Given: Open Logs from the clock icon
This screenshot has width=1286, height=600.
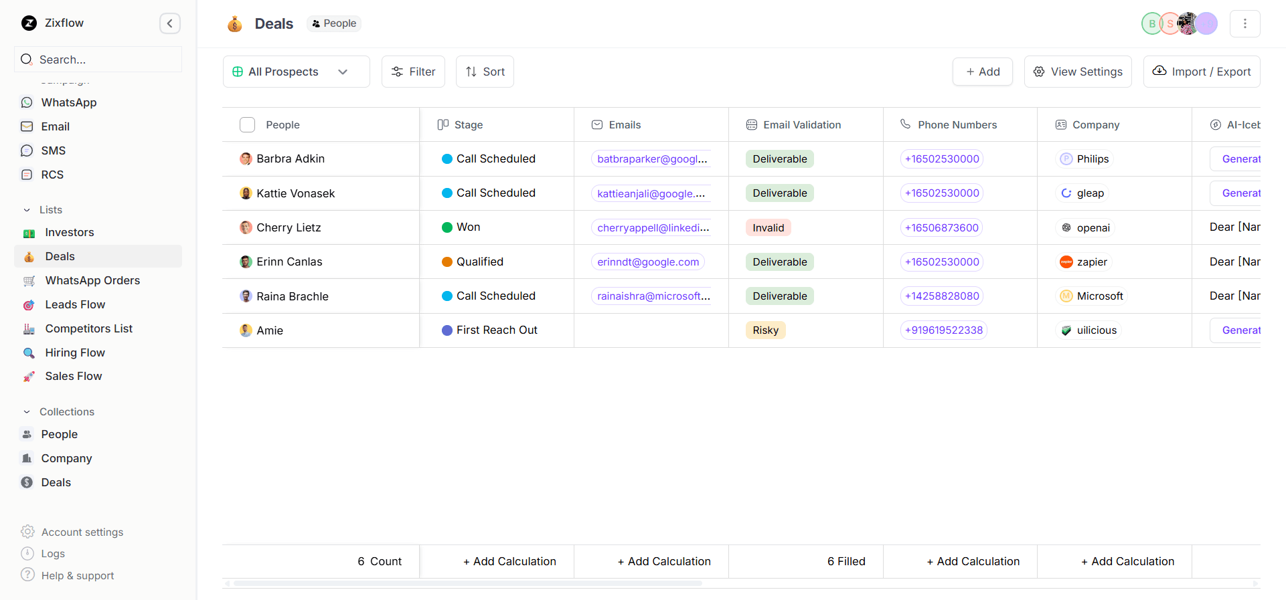Looking at the screenshot, I should pos(27,553).
